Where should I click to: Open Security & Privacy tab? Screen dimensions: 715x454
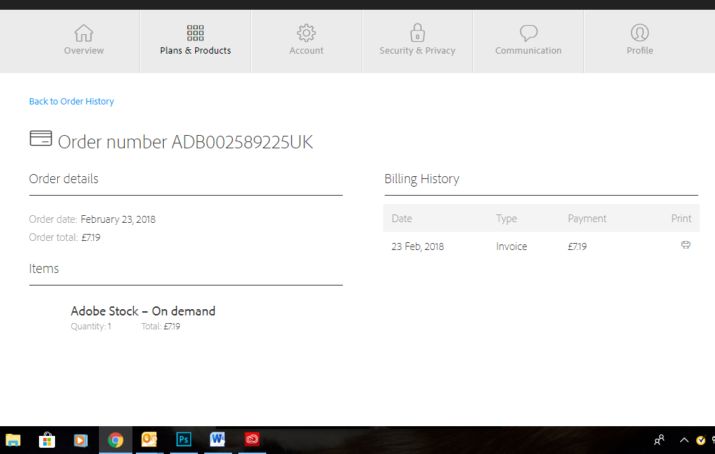click(417, 40)
